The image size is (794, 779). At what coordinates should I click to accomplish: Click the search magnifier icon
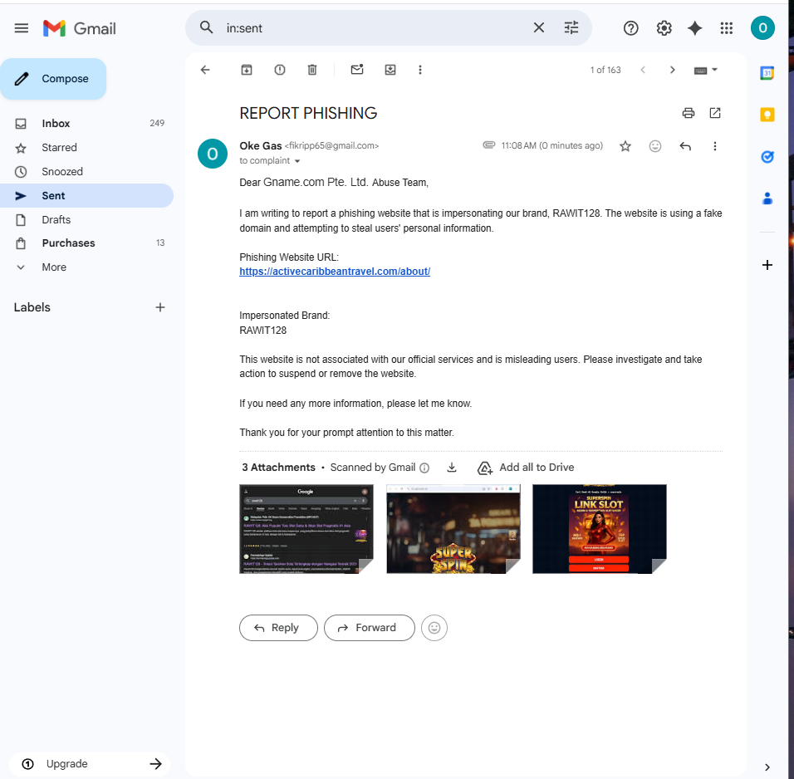[206, 27]
